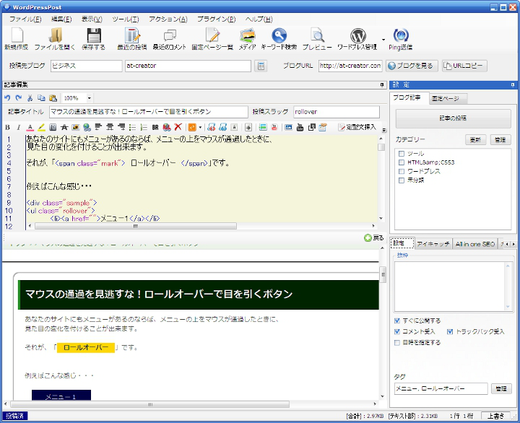Check the ワードプレス category checkbox
The image size is (520, 423).
click(x=402, y=171)
